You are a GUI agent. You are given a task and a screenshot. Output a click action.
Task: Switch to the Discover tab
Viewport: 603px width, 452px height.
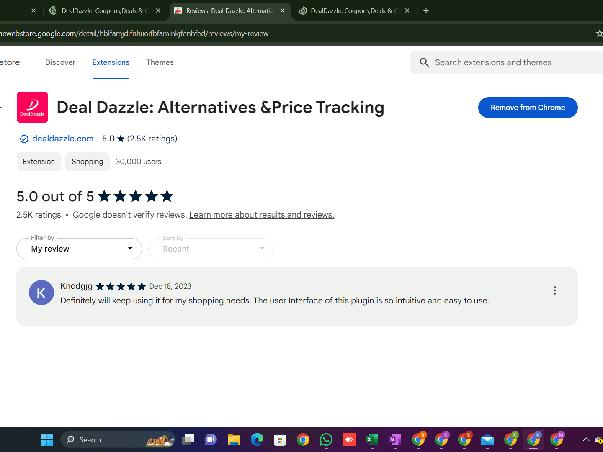(60, 62)
